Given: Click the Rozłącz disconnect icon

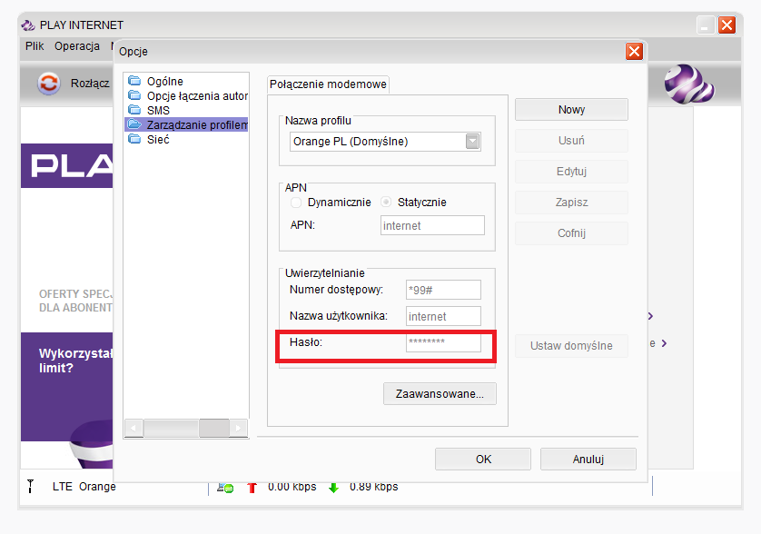Looking at the screenshot, I should pos(48,84).
